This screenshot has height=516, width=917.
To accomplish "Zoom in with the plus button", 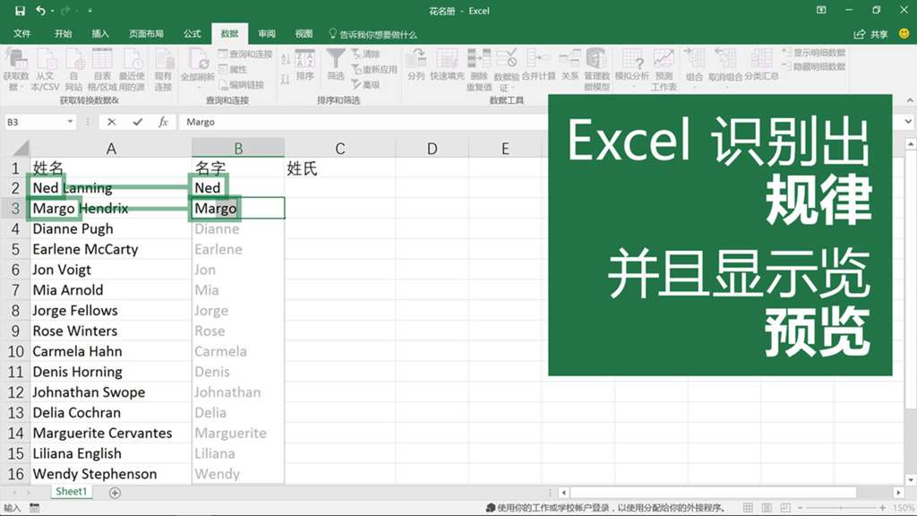I will click(x=882, y=507).
